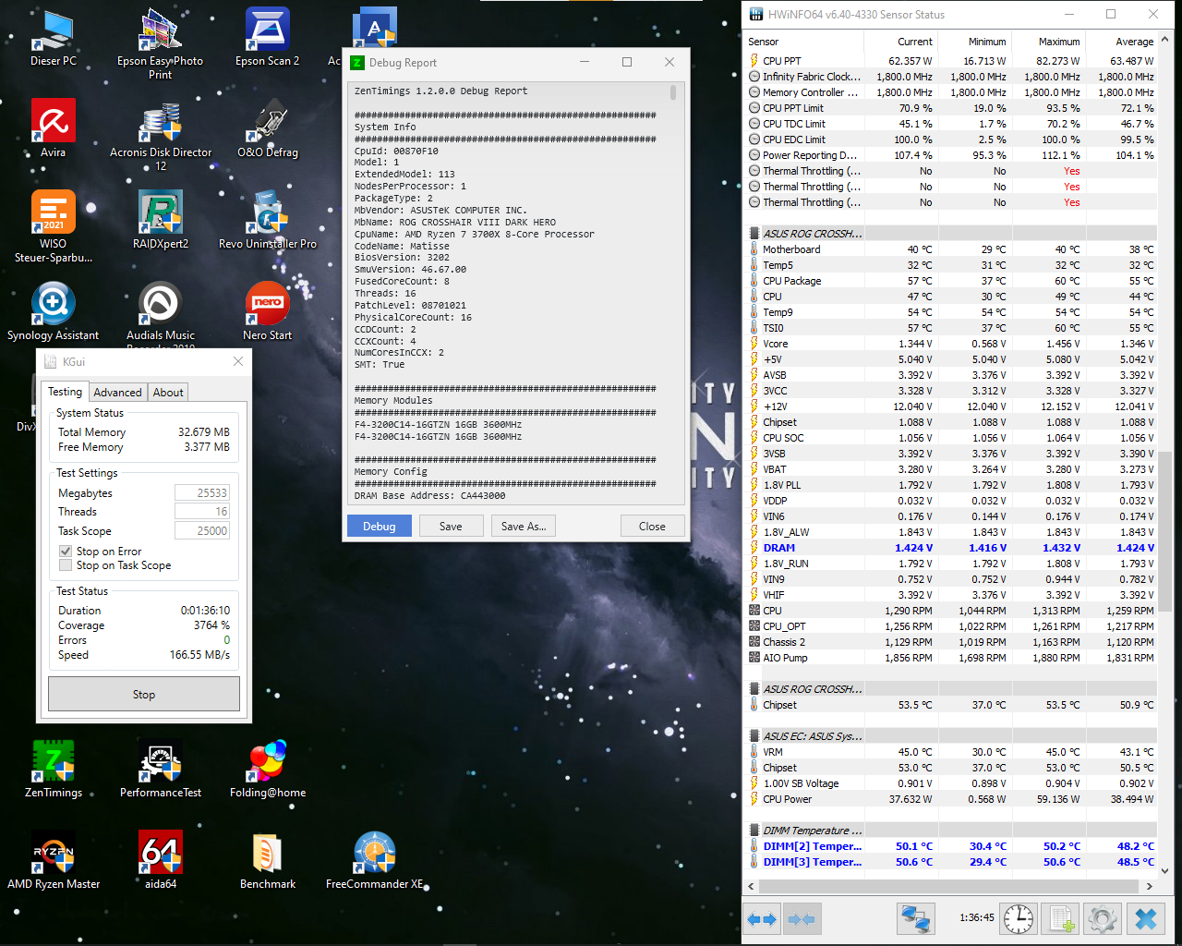Select CPU Power row in HWiNFO

950,799
